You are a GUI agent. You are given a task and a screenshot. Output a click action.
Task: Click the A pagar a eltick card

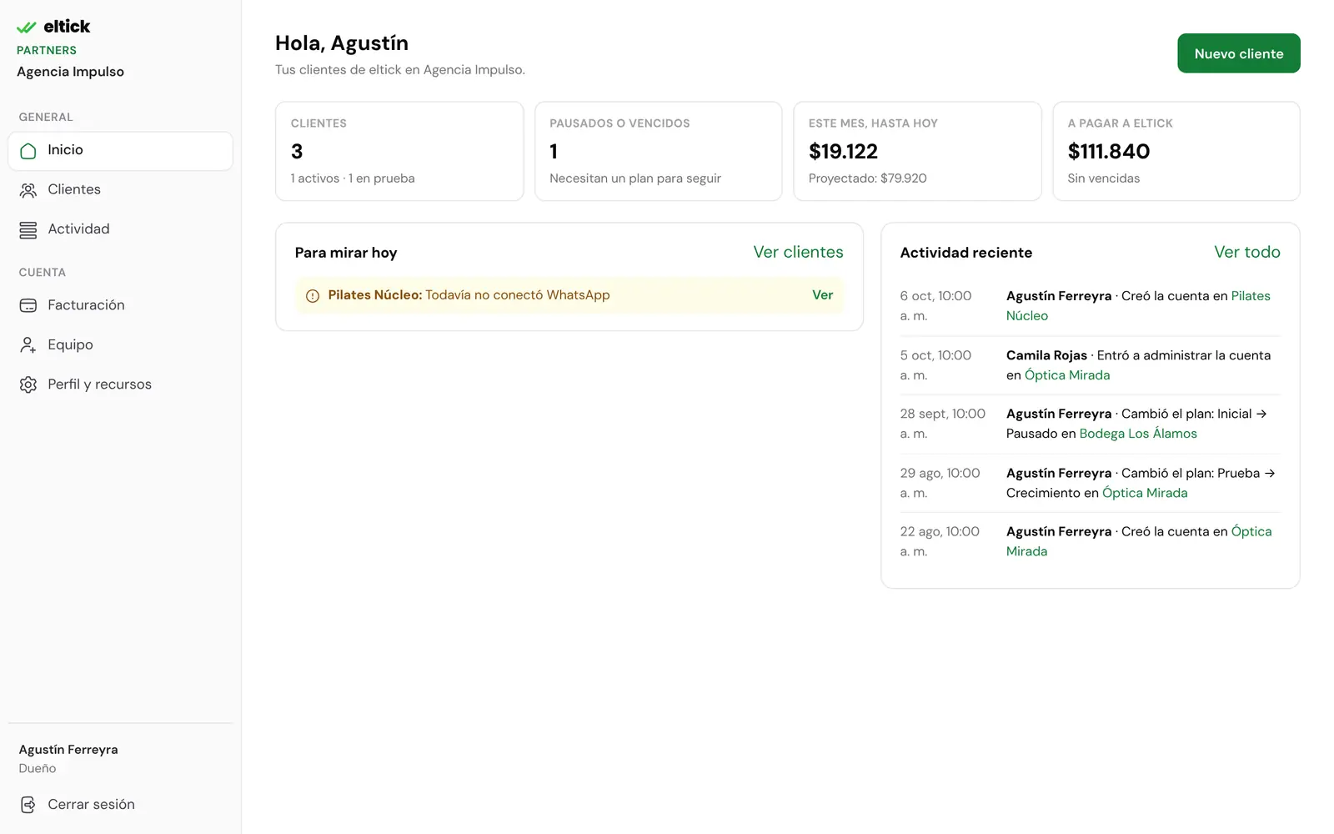[x=1176, y=151]
